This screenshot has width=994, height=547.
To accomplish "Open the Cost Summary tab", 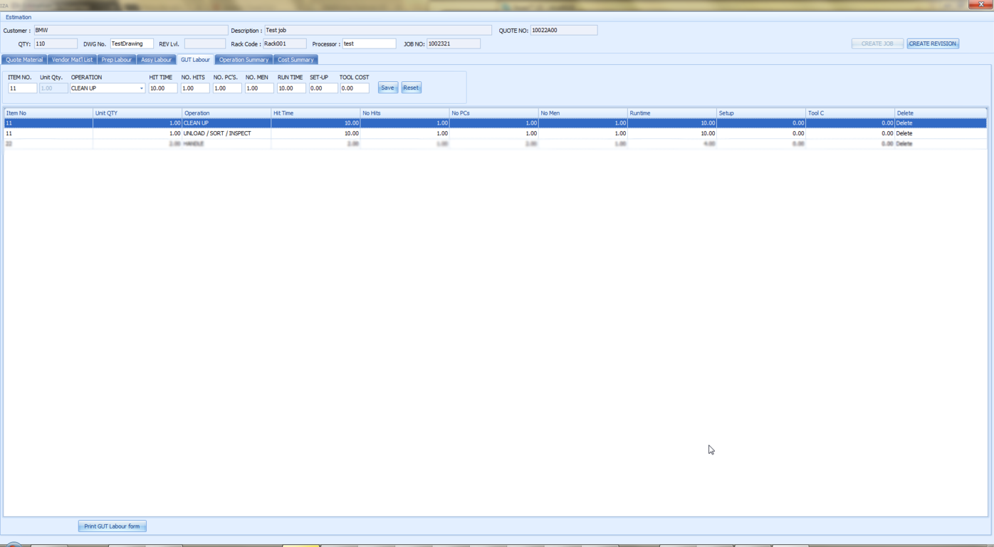I will (295, 60).
